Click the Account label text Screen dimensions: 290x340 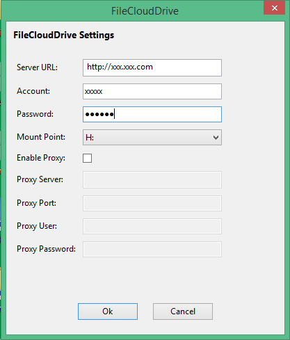33,91
